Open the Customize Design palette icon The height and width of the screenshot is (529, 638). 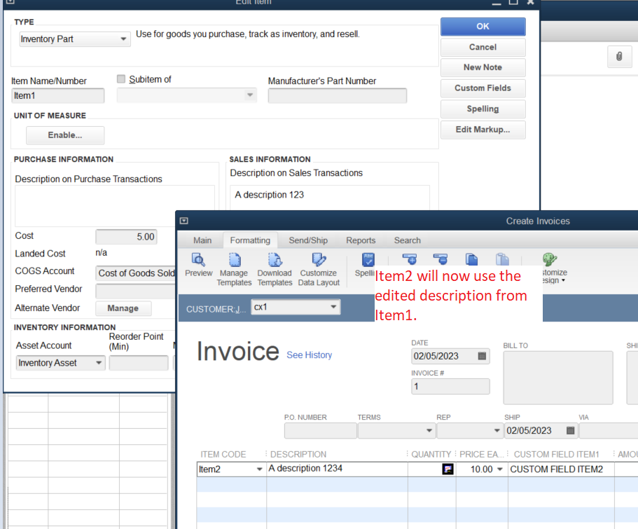coord(550,259)
